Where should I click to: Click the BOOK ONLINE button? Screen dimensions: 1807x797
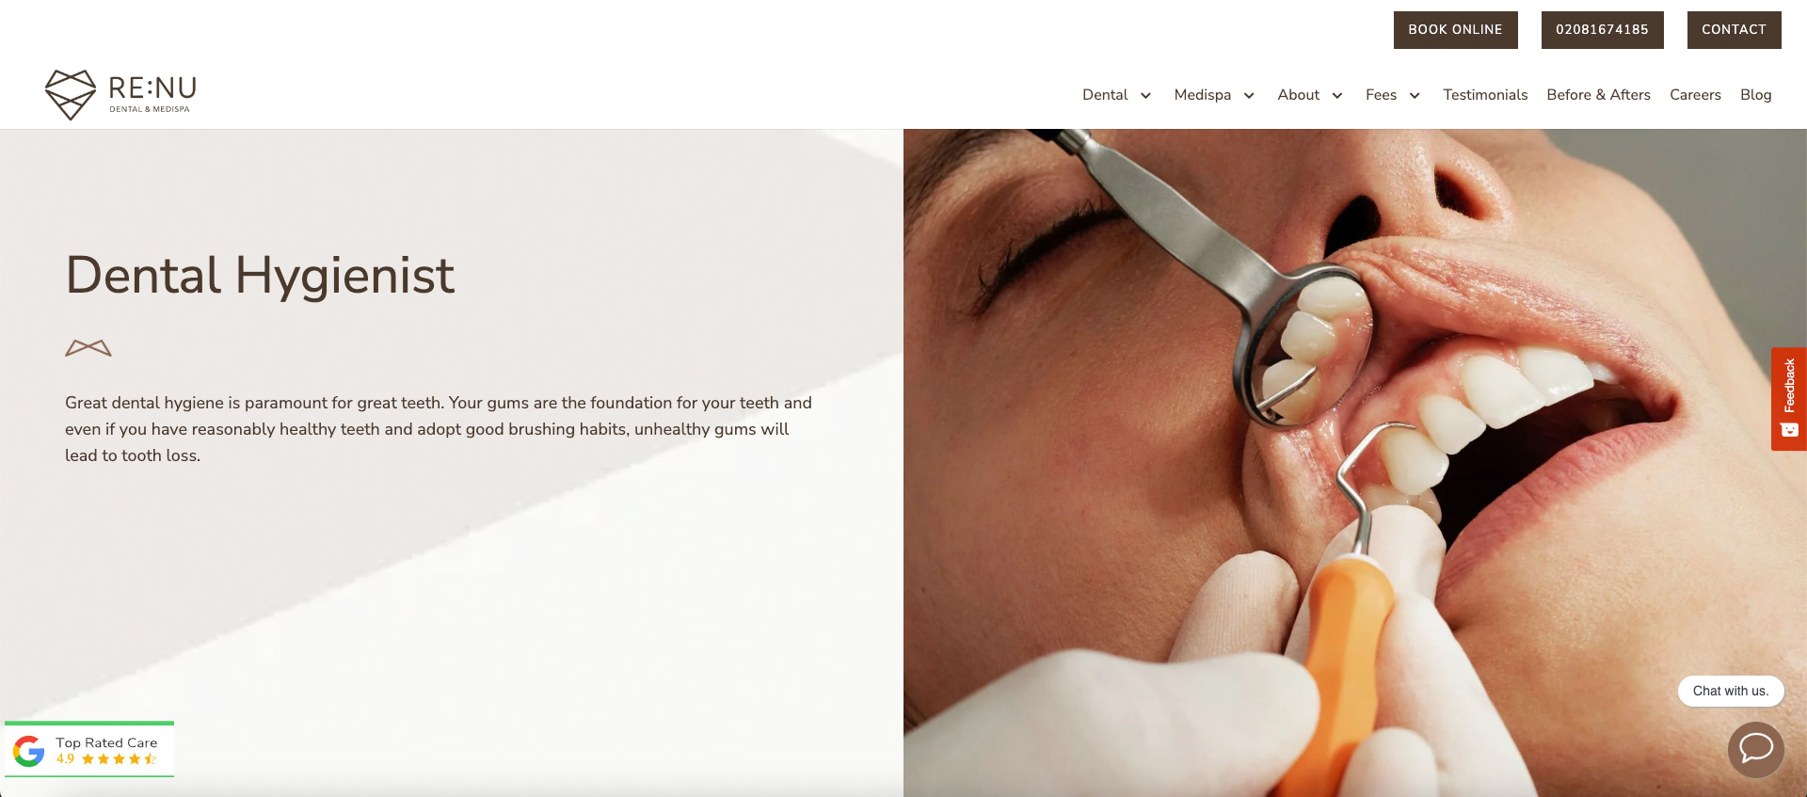(x=1455, y=30)
